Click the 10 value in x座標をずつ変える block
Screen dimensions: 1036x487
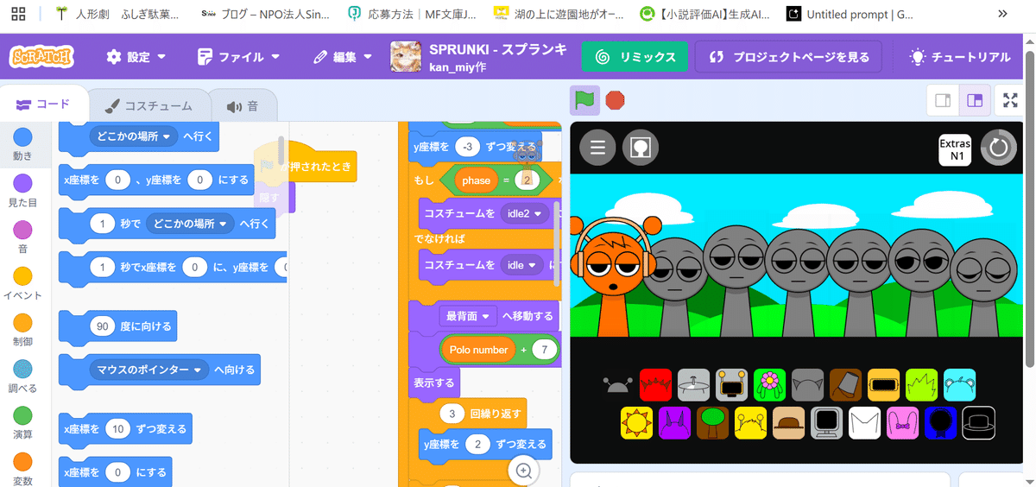point(117,428)
